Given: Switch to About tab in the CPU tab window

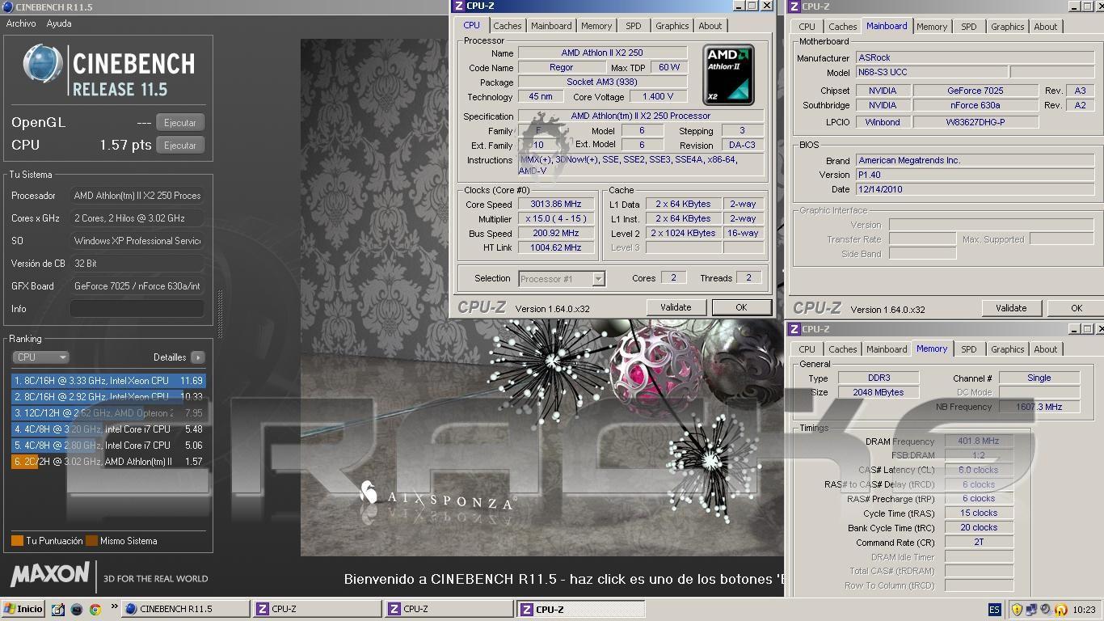Looking at the screenshot, I should click(x=710, y=26).
